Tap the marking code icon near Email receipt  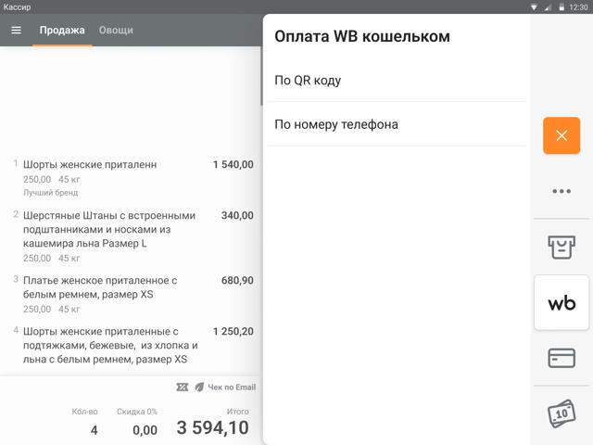[x=183, y=387]
